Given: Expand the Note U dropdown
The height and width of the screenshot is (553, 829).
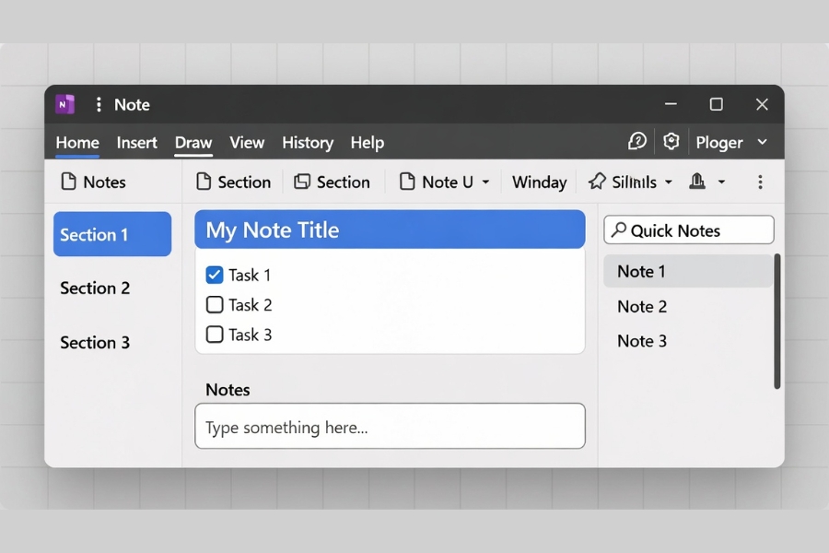Looking at the screenshot, I should click(x=485, y=182).
